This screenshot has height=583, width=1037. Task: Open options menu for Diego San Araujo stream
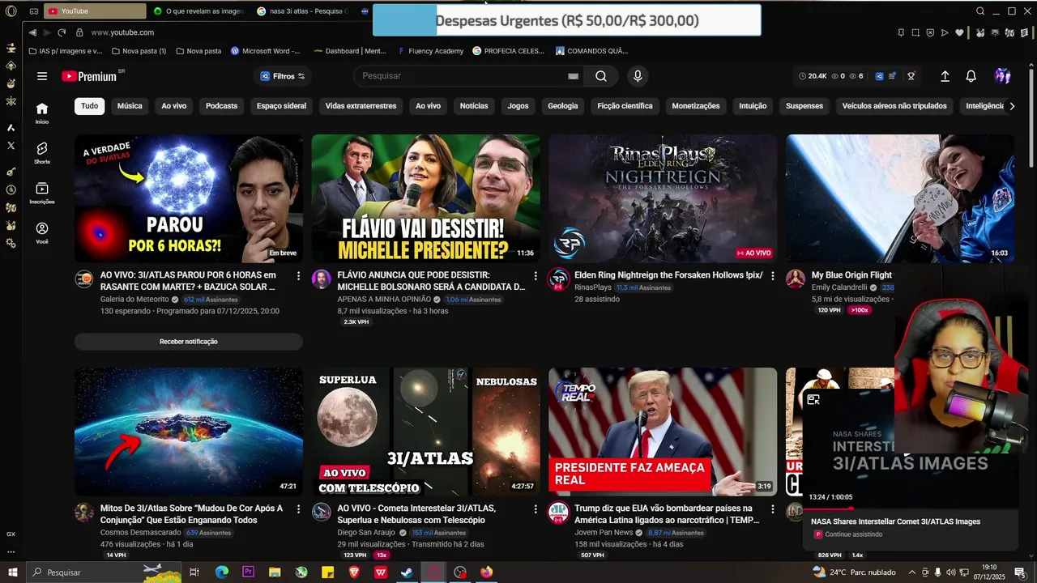point(536,509)
